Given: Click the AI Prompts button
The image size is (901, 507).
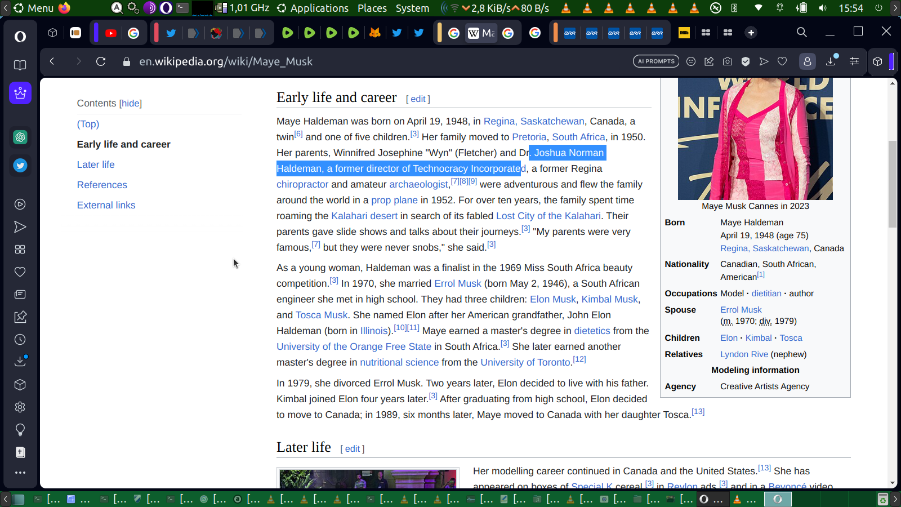Looking at the screenshot, I should tap(656, 61).
